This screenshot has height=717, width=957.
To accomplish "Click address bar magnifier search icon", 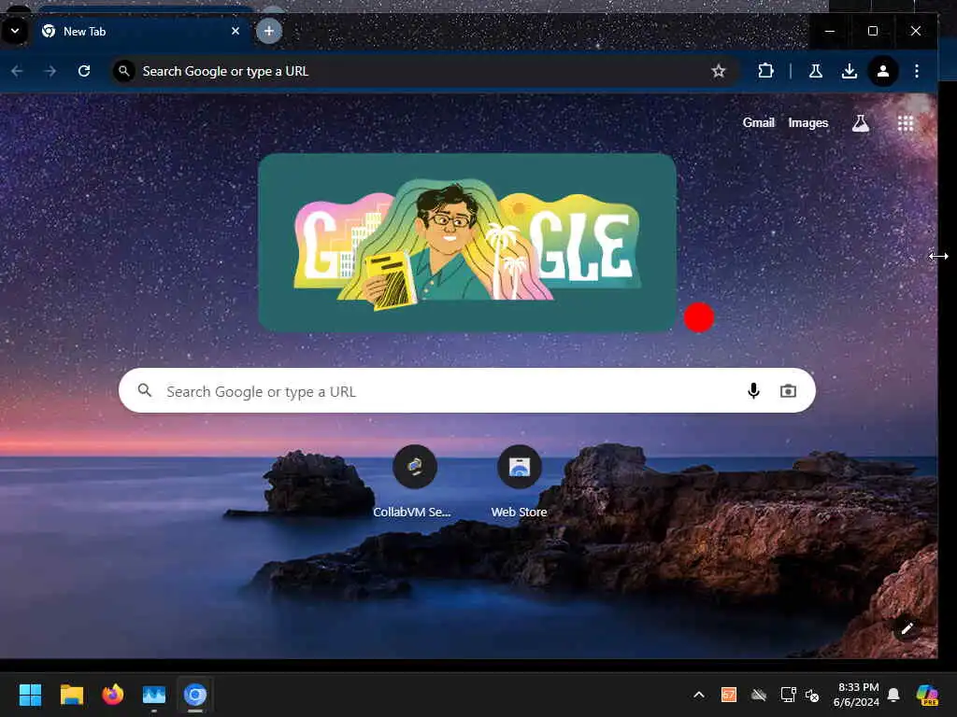I will [124, 71].
